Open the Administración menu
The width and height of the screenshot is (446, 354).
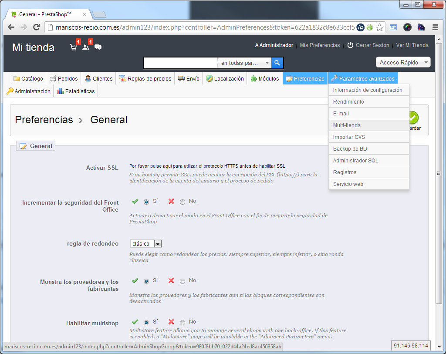(x=28, y=91)
